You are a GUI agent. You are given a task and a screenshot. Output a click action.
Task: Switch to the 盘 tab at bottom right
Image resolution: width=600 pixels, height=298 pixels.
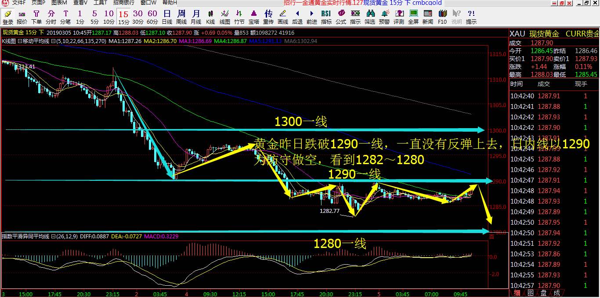point(543,293)
